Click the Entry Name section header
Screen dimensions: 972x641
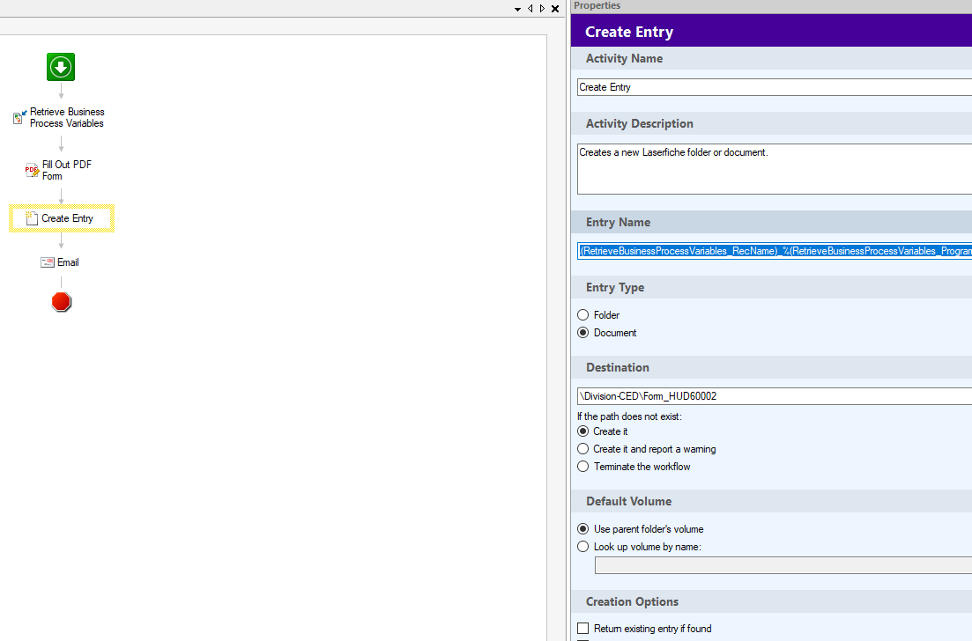(771, 223)
